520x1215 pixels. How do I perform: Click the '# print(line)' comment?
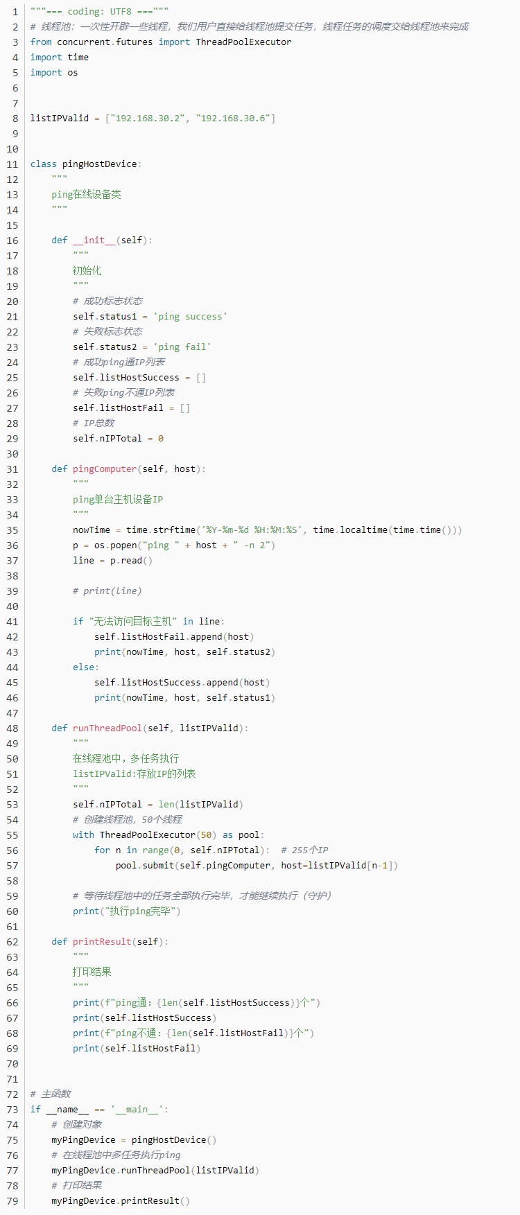(x=107, y=591)
